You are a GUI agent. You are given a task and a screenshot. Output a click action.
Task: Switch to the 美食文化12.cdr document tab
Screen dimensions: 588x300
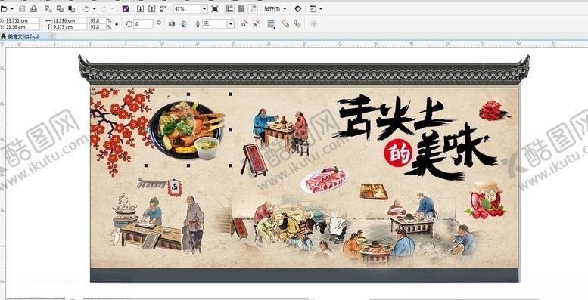[24, 36]
